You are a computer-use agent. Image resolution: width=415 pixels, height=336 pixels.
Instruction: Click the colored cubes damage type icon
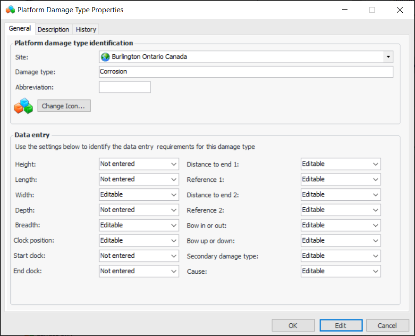coord(23,106)
